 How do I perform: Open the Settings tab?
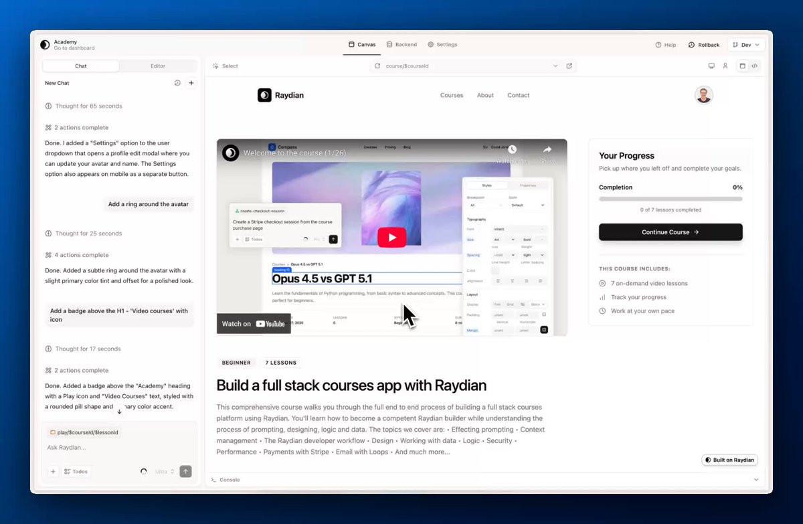click(x=442, y=45)
